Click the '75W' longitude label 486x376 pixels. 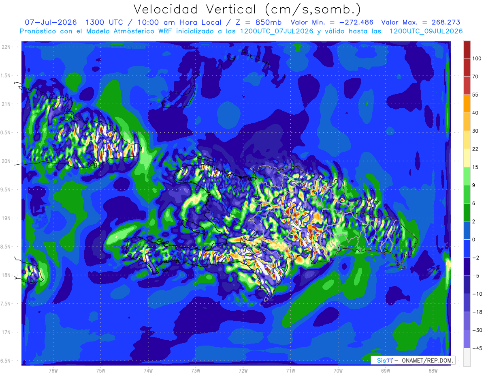point(100,371)
